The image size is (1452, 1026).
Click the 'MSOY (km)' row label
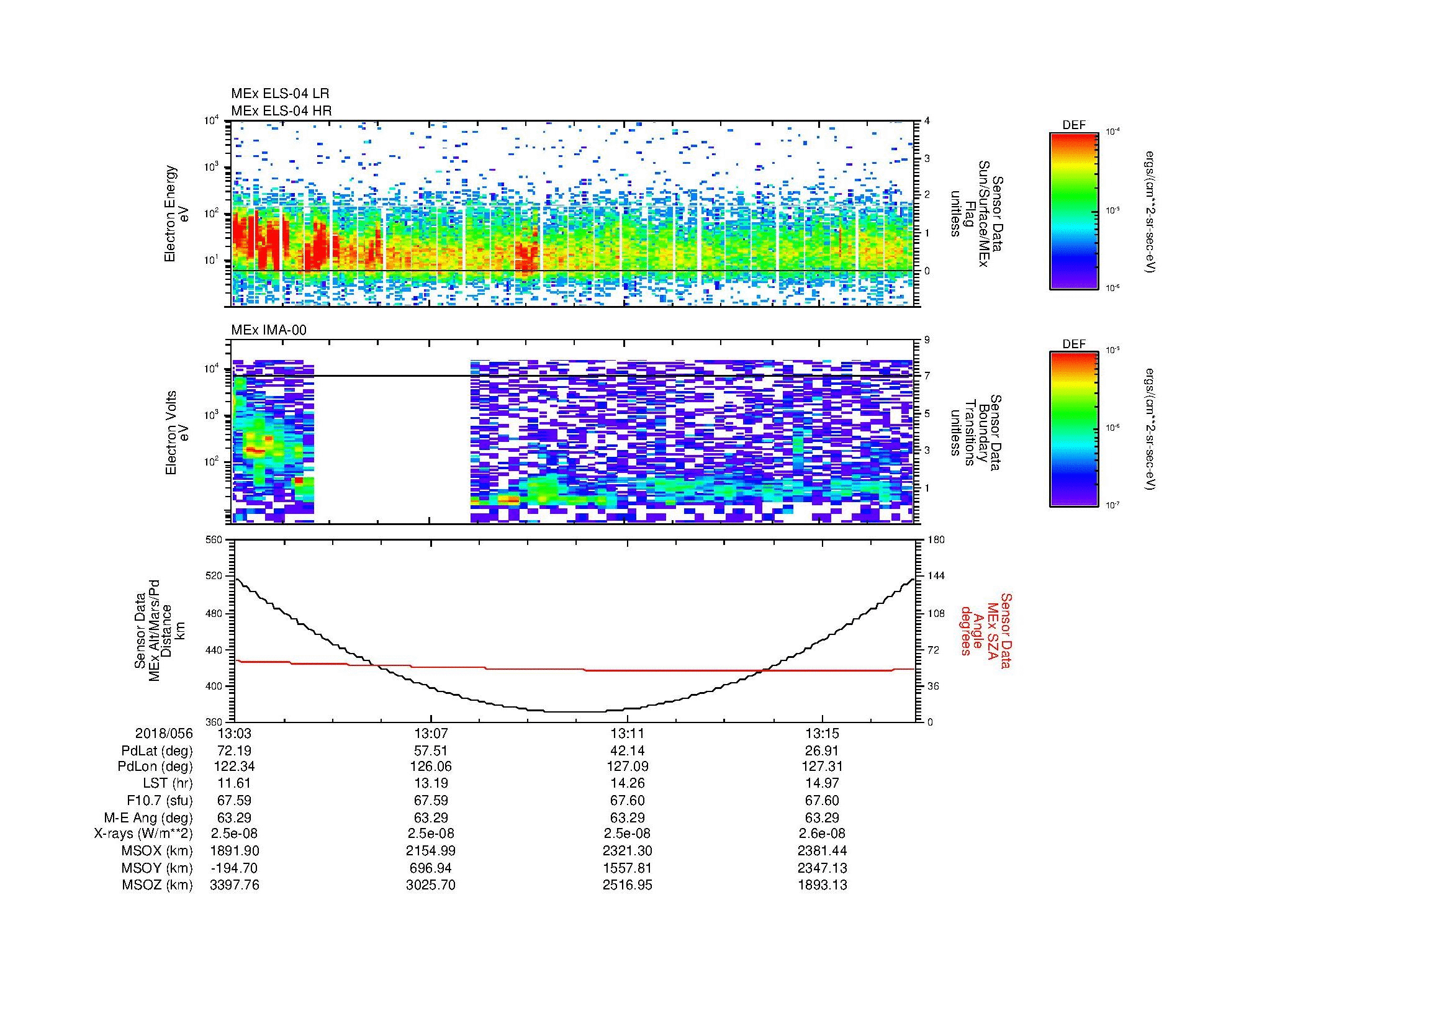click(158, 868)
